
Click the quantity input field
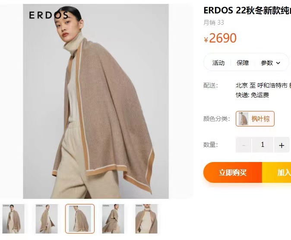263,145
